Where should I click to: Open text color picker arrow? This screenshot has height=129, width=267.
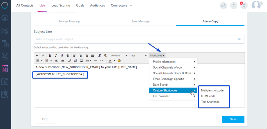(114, 61)
